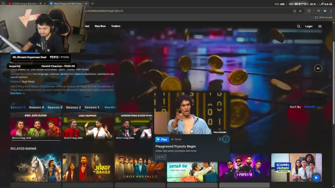Viewport: 335px width, 188px height.
Task: Open a new browser tab
Action: point(92,4)
